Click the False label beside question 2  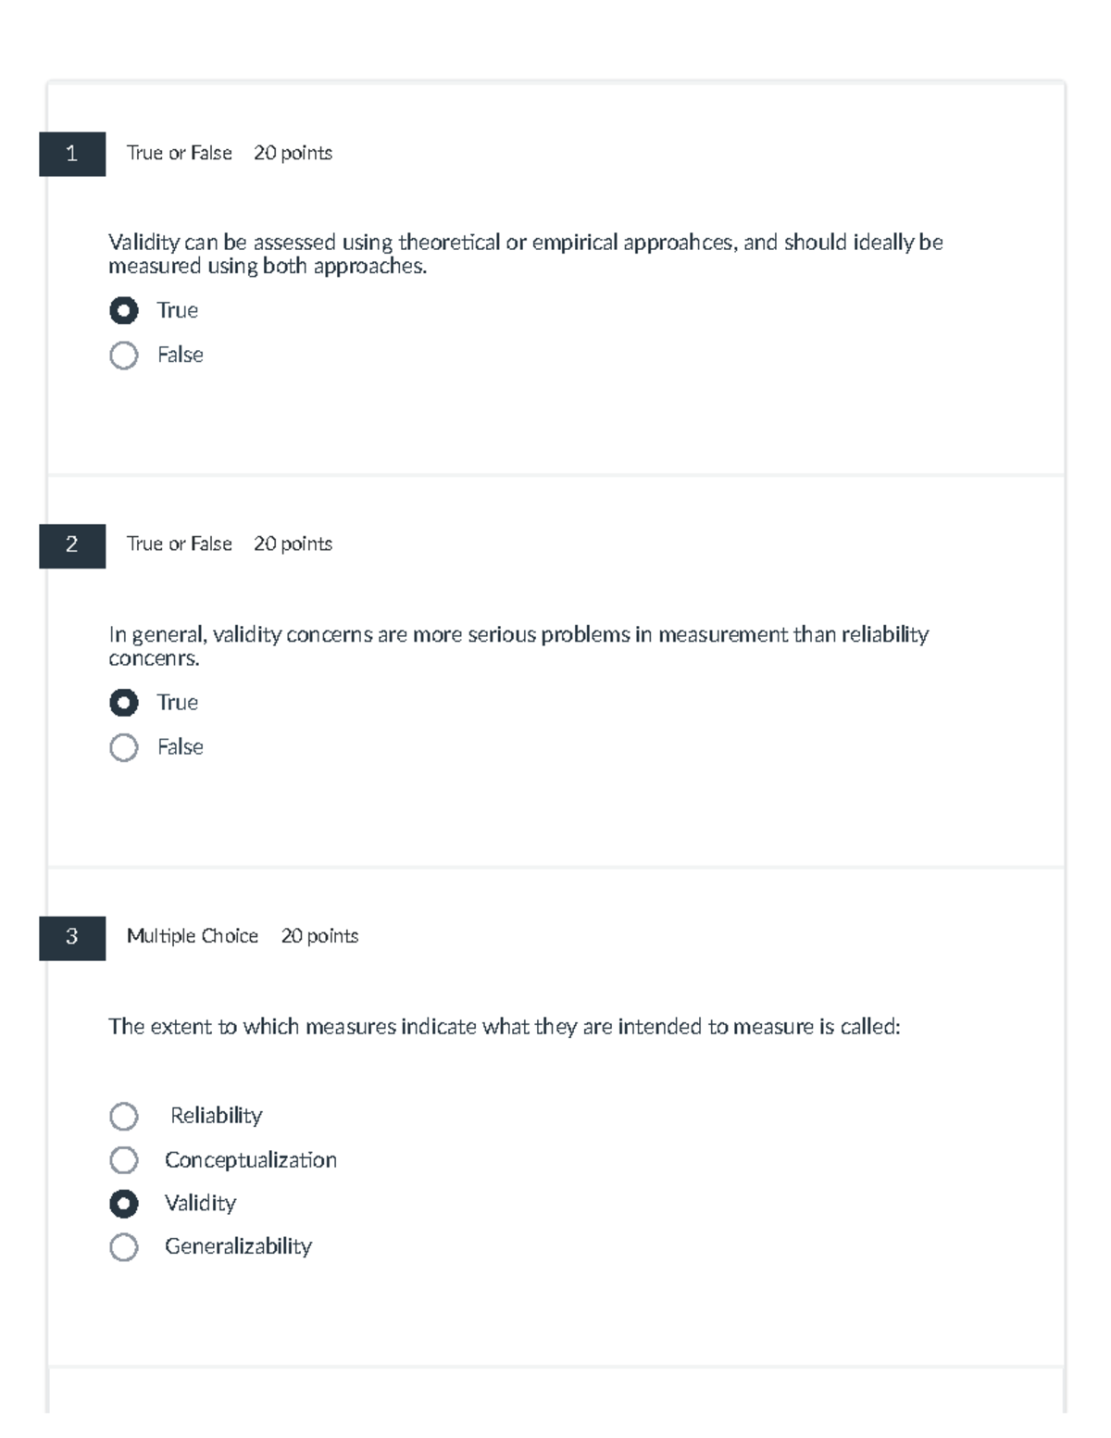tap(181, 746)
